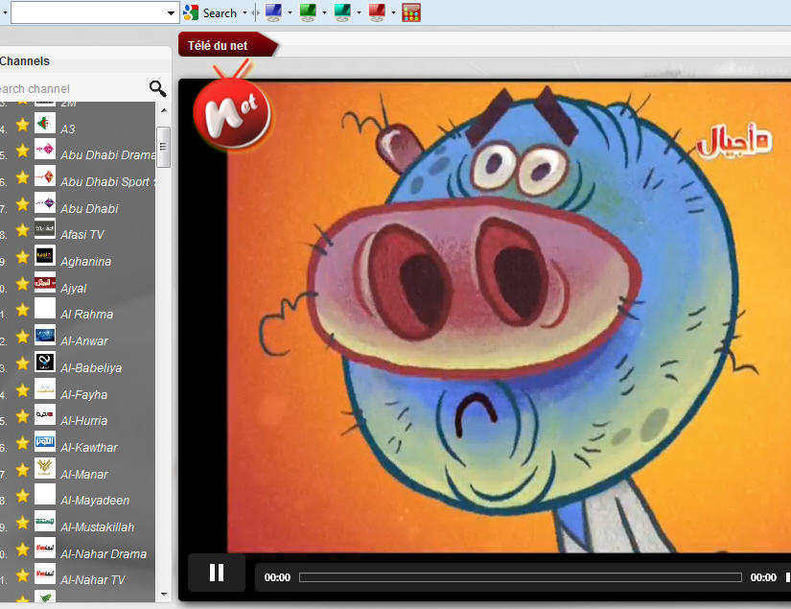This screenshot has height=609, width=791.
Task: Click the Search toolbar button label
Action: coord(220,13)
